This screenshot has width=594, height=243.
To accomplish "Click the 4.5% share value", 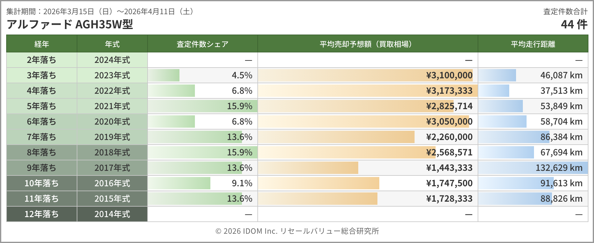I will tap(242, 75).
